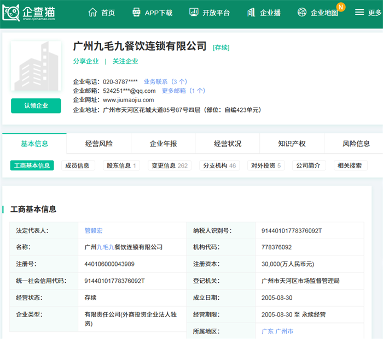Click registered capital 30,000(万人民币元)

point(288,264)
